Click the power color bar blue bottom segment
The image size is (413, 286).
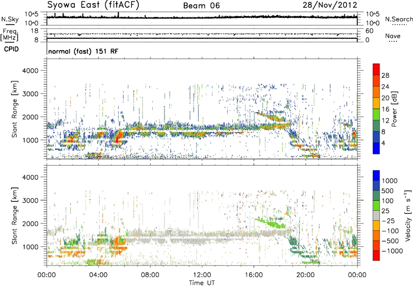click(376, 148)
